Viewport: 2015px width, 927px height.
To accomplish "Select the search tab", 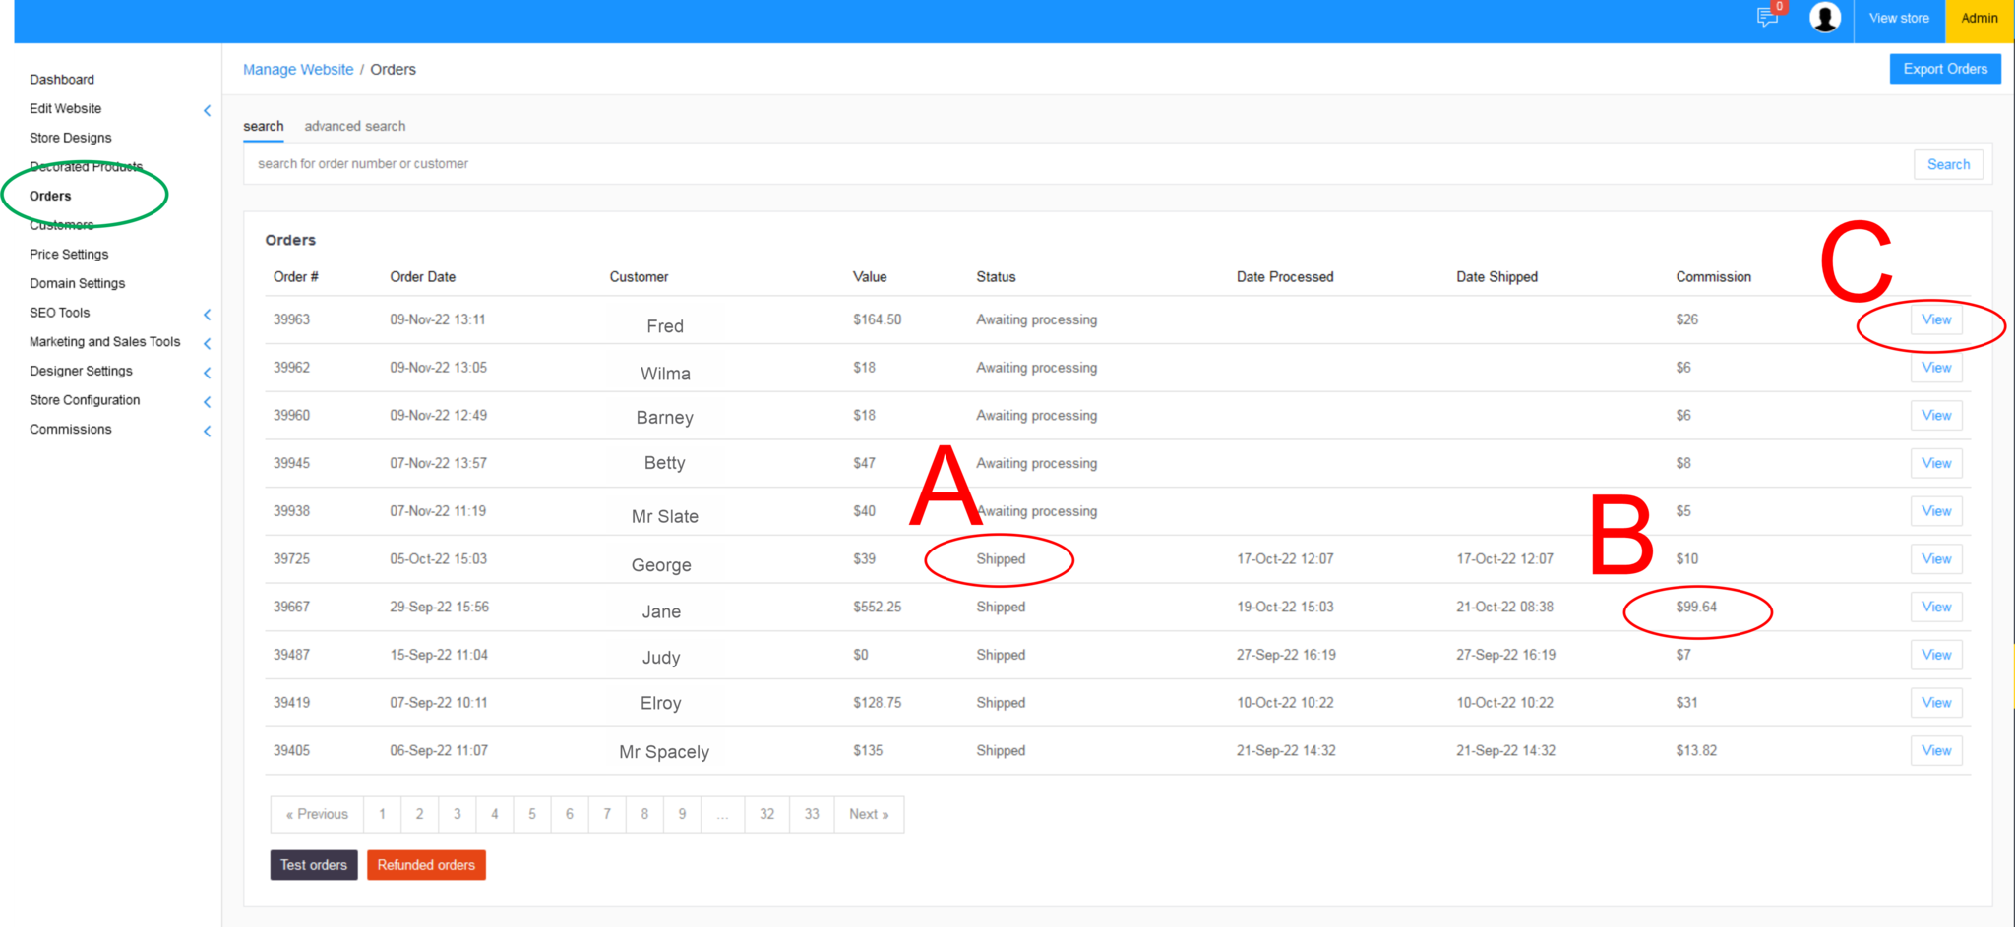I will pyautogui.click(x=263, y=126).
